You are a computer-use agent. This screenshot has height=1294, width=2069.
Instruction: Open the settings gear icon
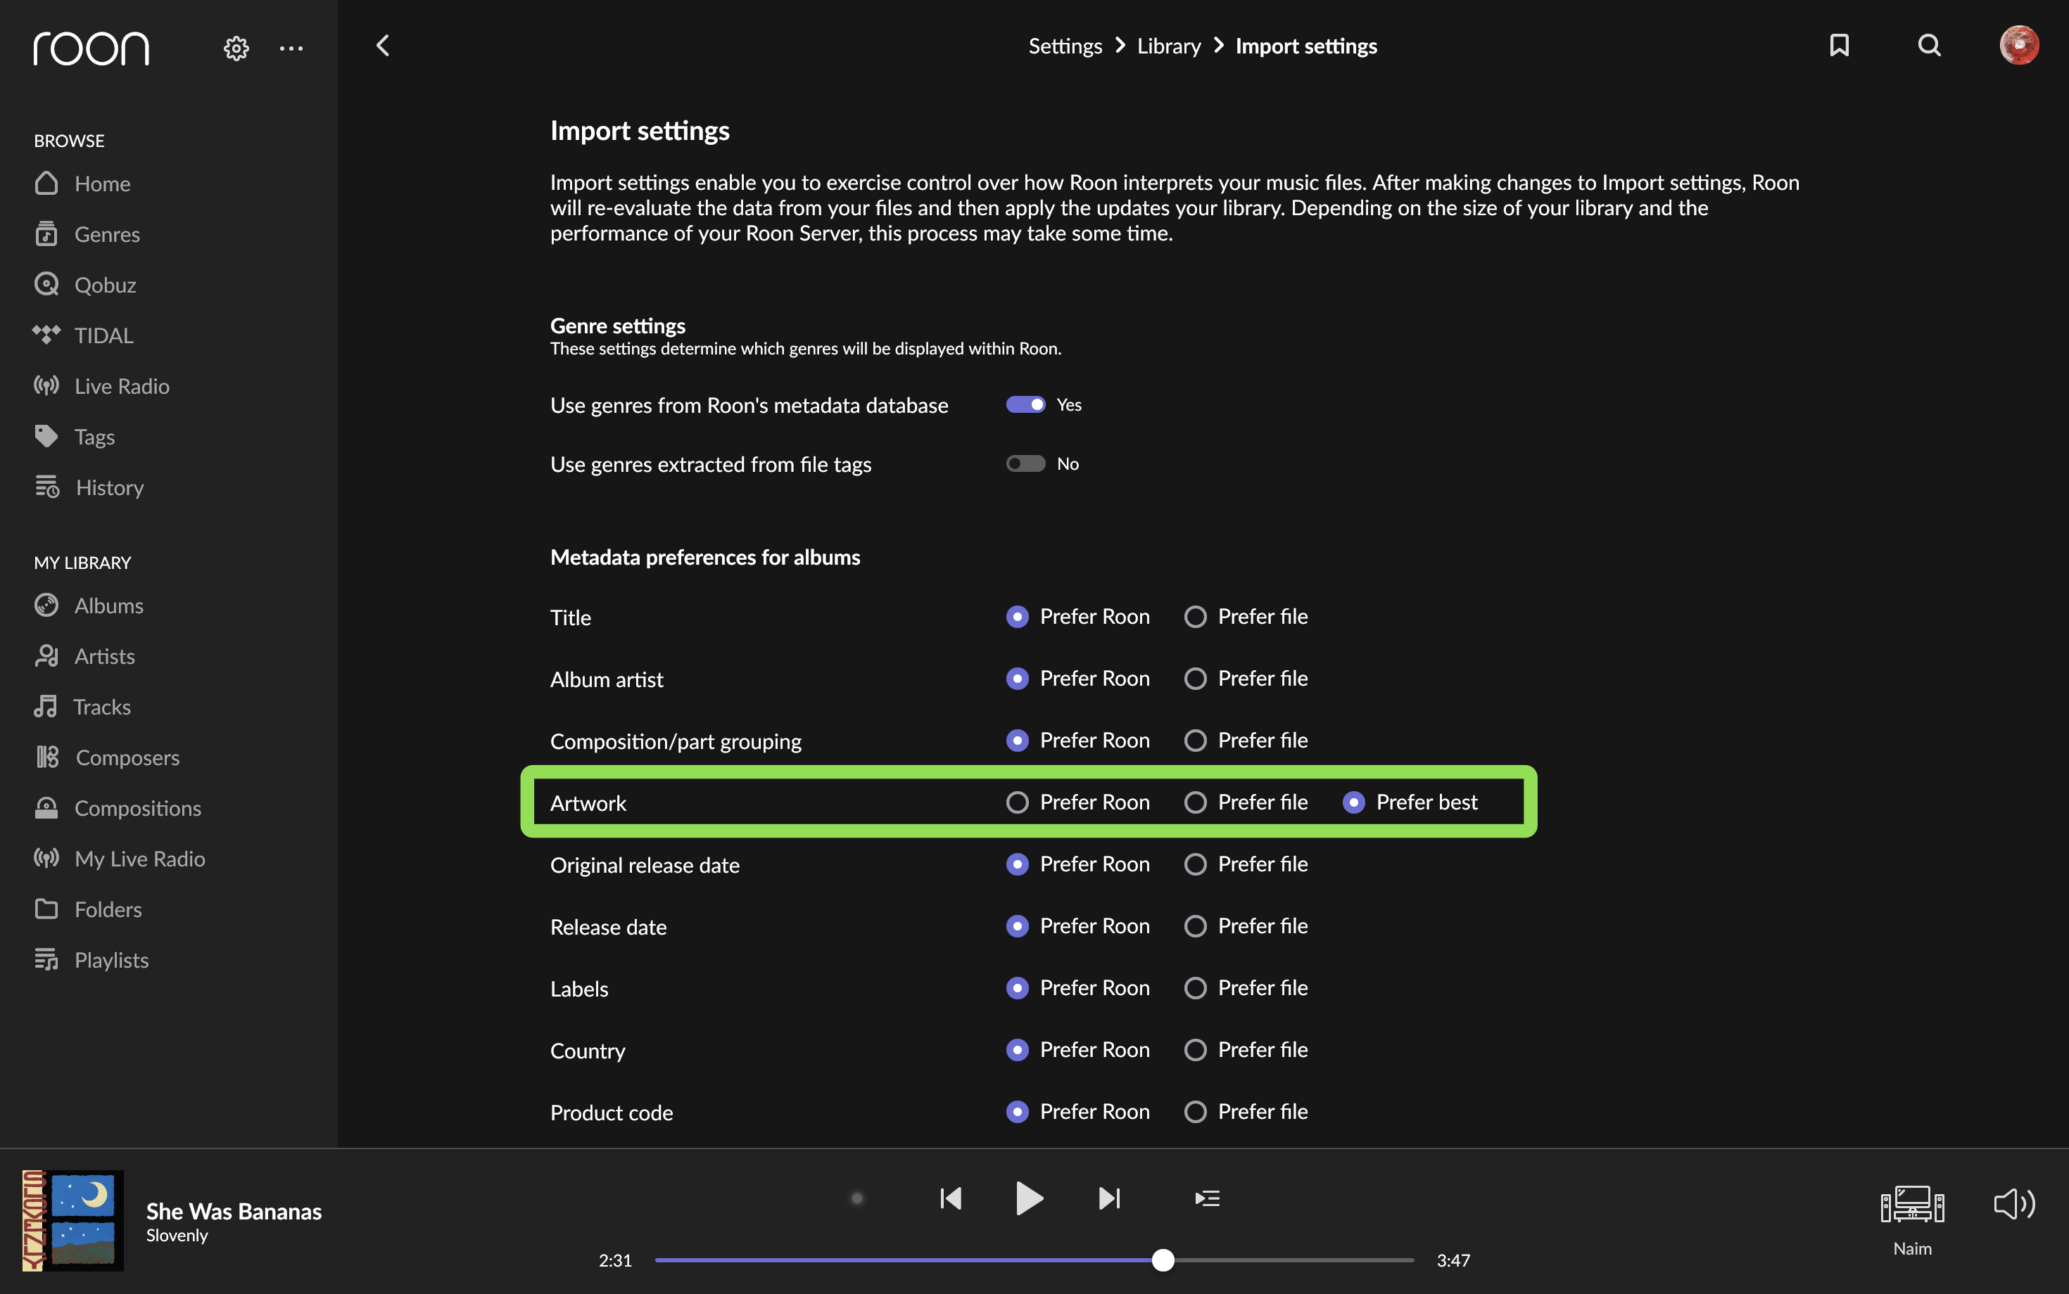pyautogui.click(x=236, y=48)
